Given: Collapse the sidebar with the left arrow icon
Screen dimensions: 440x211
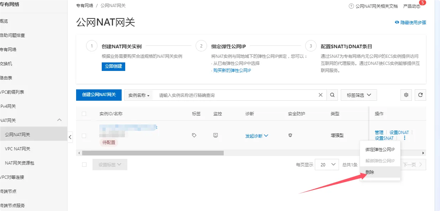Looking at the screenshot, I should coord(70,137).
